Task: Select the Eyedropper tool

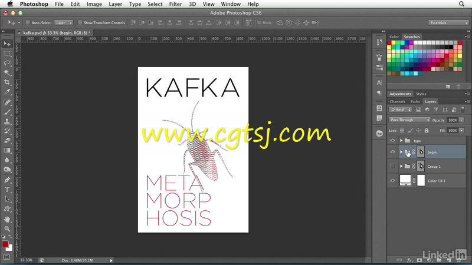Action: click(6, 92)
